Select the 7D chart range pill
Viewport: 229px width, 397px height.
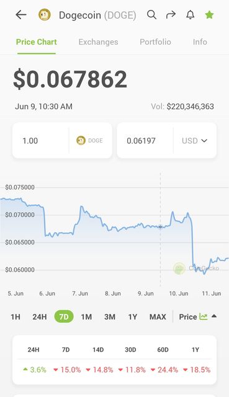coord(64,317)
